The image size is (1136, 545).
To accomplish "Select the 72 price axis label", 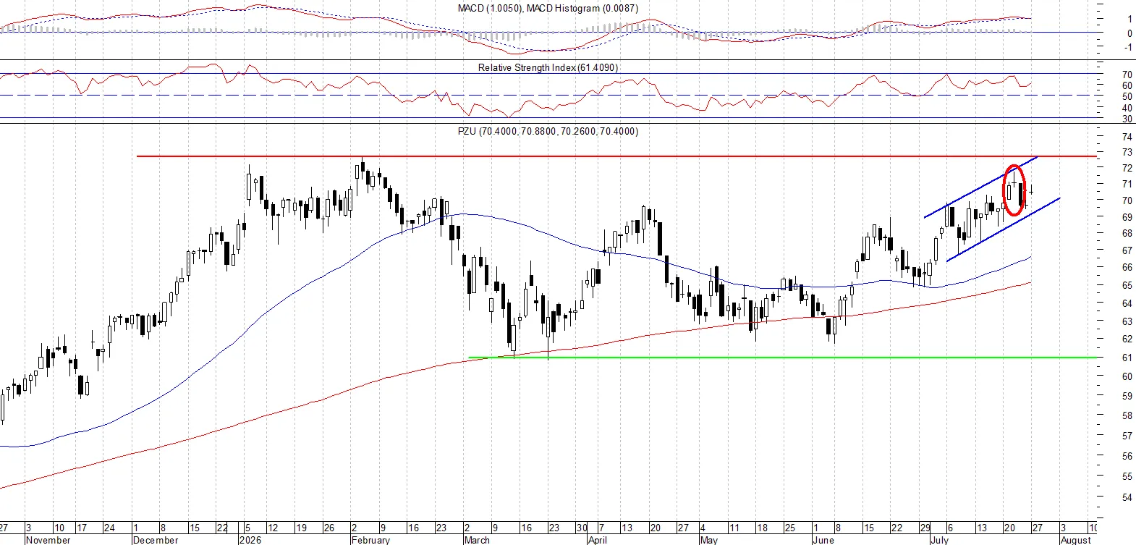I will pyautogui.click(x=1127, y=168).
